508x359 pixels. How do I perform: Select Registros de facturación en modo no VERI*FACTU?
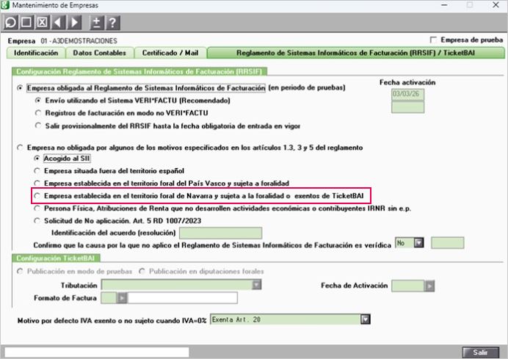click(x=38, y=113)
